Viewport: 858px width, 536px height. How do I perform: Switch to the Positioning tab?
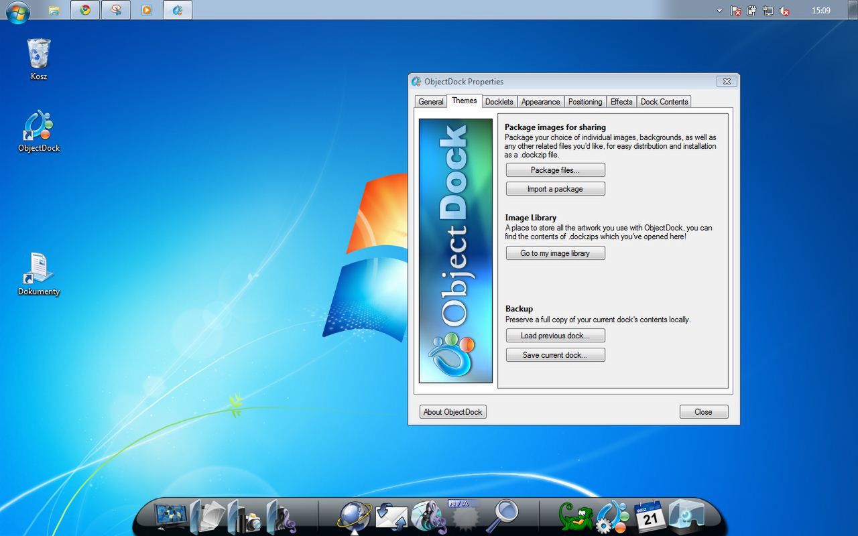[585, 102]
